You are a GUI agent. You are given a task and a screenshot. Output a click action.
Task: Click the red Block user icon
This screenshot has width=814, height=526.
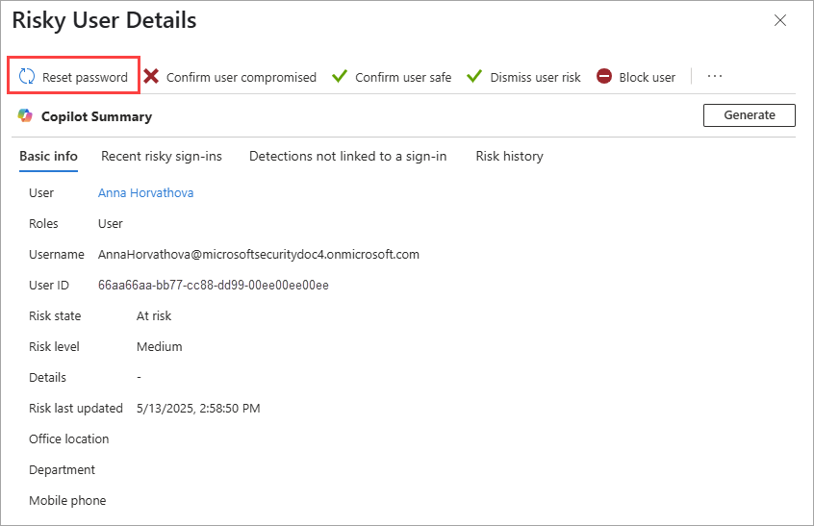tap(604, 77)
